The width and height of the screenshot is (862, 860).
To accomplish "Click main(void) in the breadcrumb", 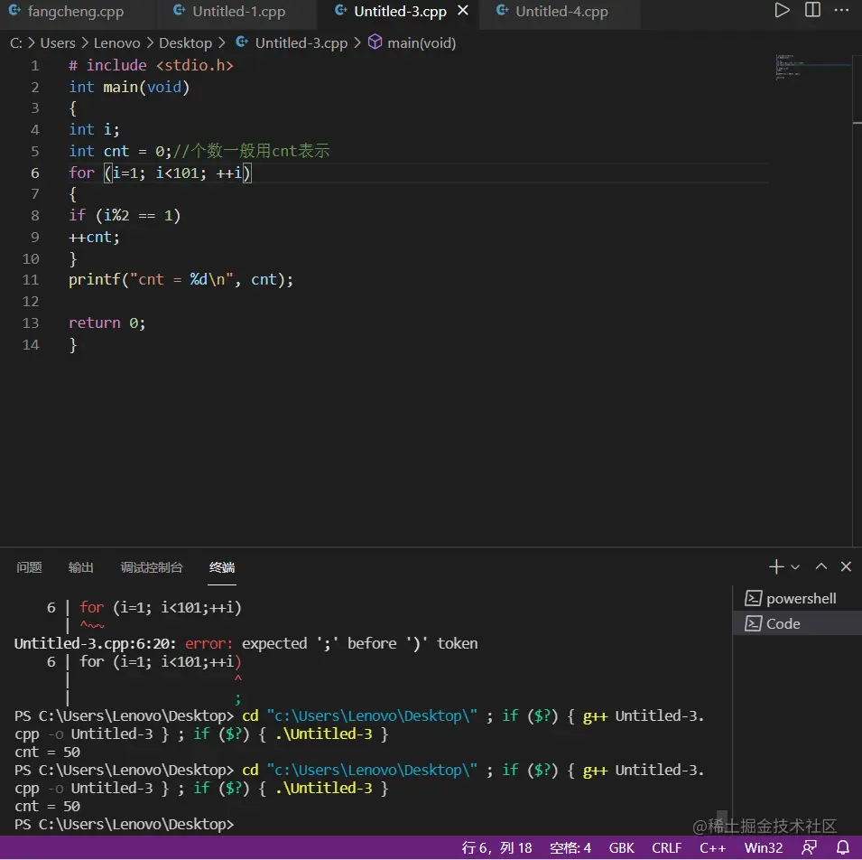I will [x=422, y=42].
